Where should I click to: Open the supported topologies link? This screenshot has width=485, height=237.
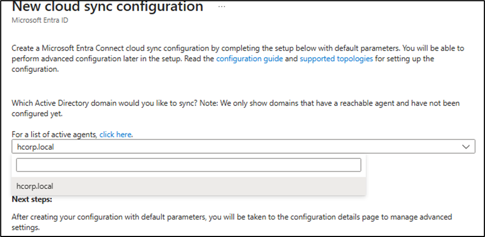tap(336, 59)
